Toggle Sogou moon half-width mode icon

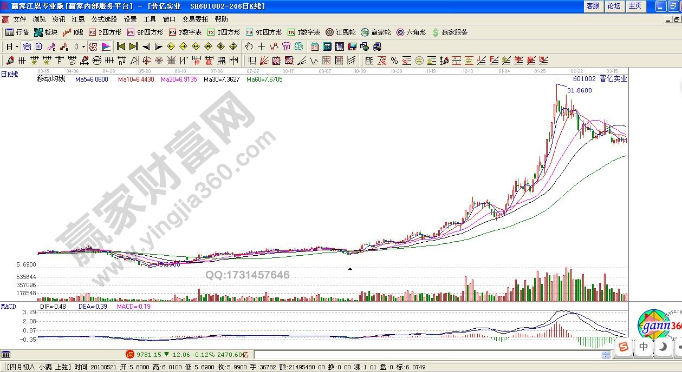coord(662,347)
